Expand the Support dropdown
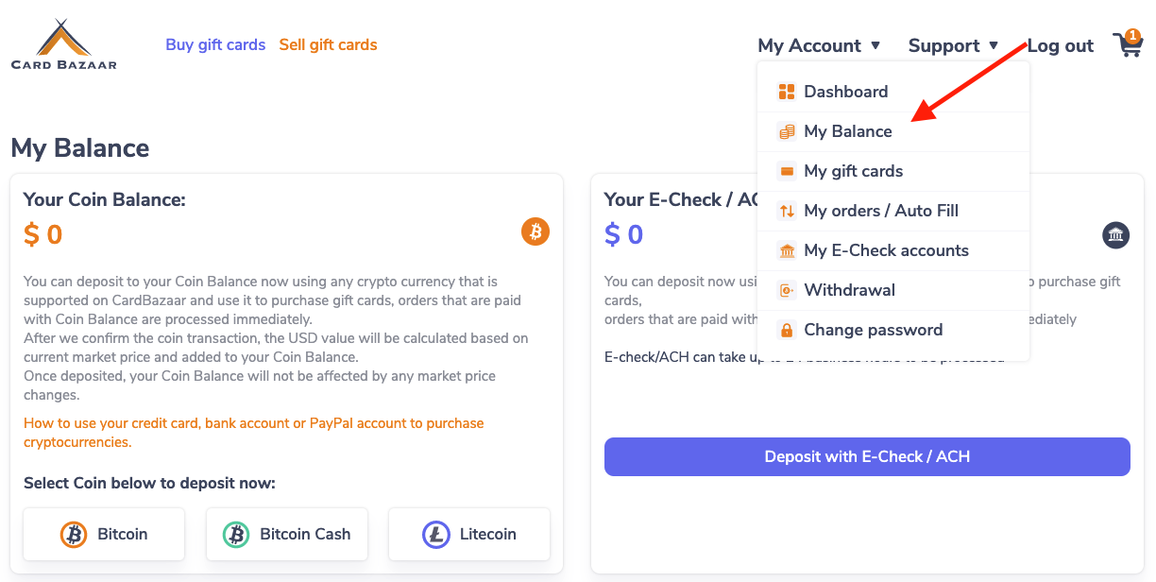 tap(953, 45)
